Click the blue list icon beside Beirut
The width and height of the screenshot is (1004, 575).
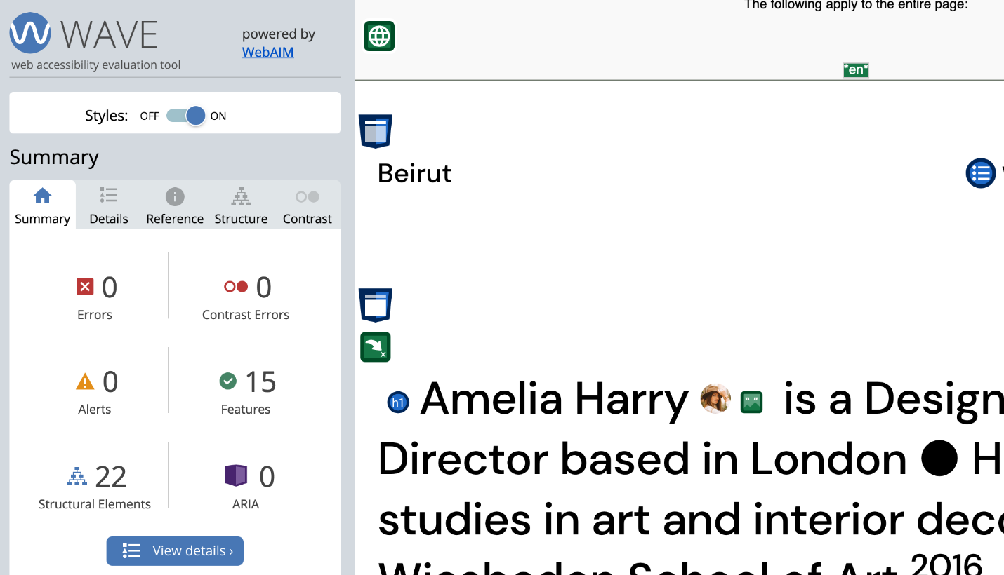(981, 172)
